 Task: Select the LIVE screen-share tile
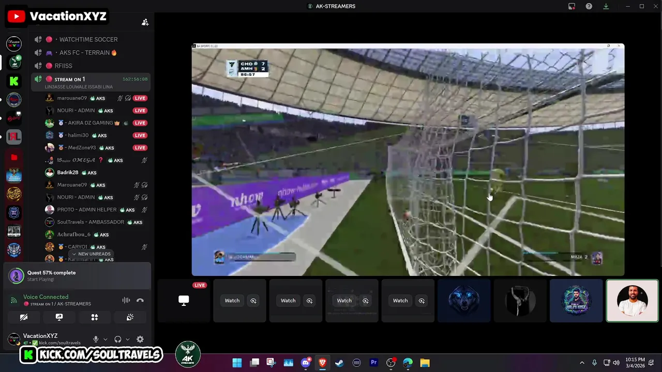[184, 301]
